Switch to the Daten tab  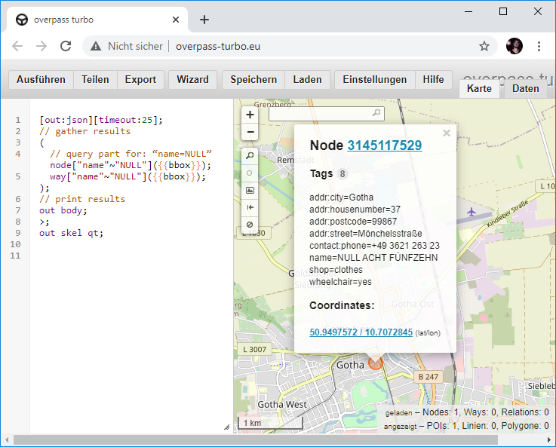(526, 89)
